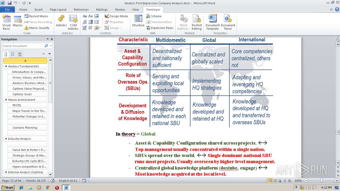The image size is (340, 191).
Task: Open the XML Structure pane
Action: pos(138,21)
